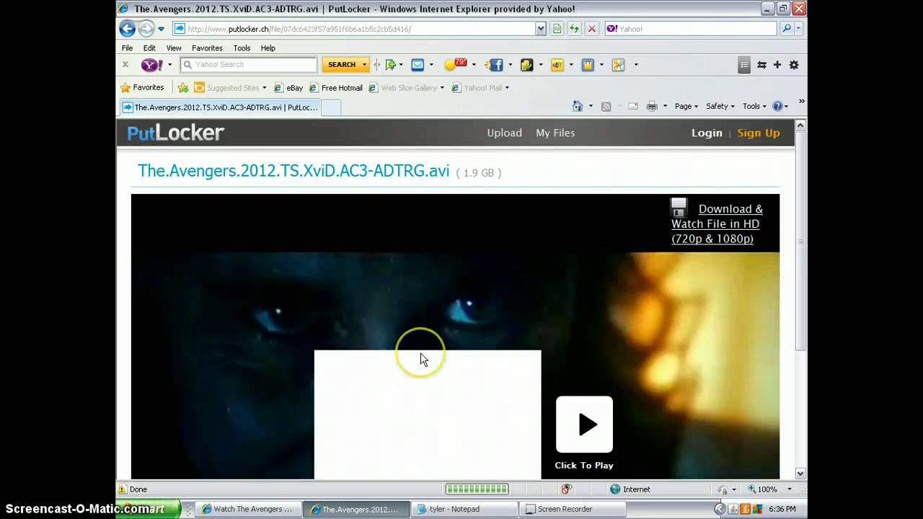
Task: Open the address bar history dropdown
Action: (x=541, y=29)
